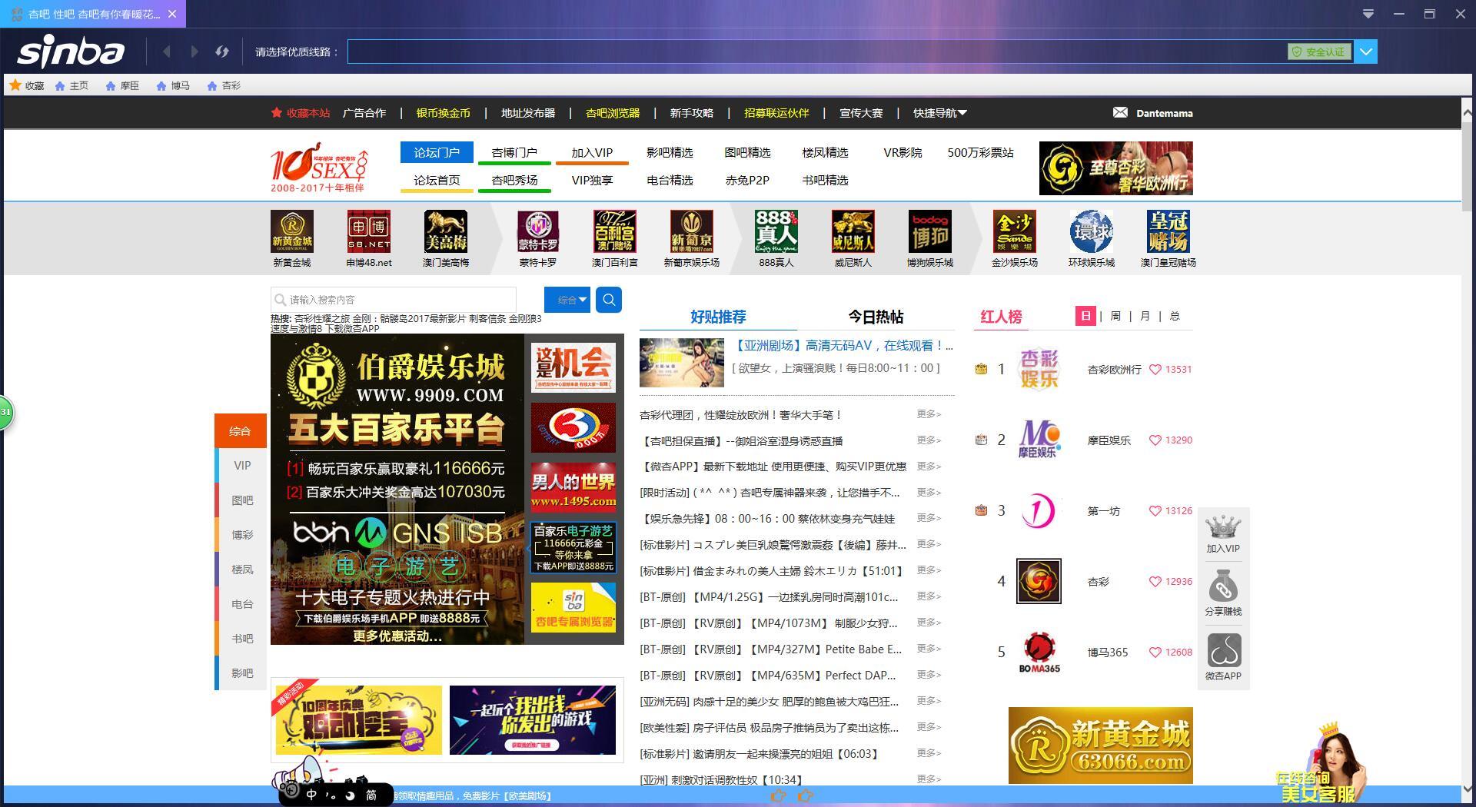Open the 主页 home bookmark
This screenshot has height=807, width=1476.
[x=71, y=85]
